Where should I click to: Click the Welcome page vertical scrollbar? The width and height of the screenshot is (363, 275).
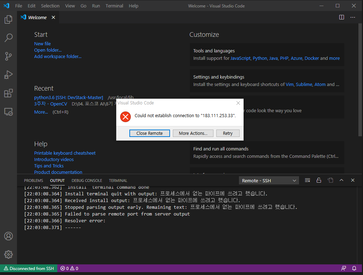click(x=360, y=80)
